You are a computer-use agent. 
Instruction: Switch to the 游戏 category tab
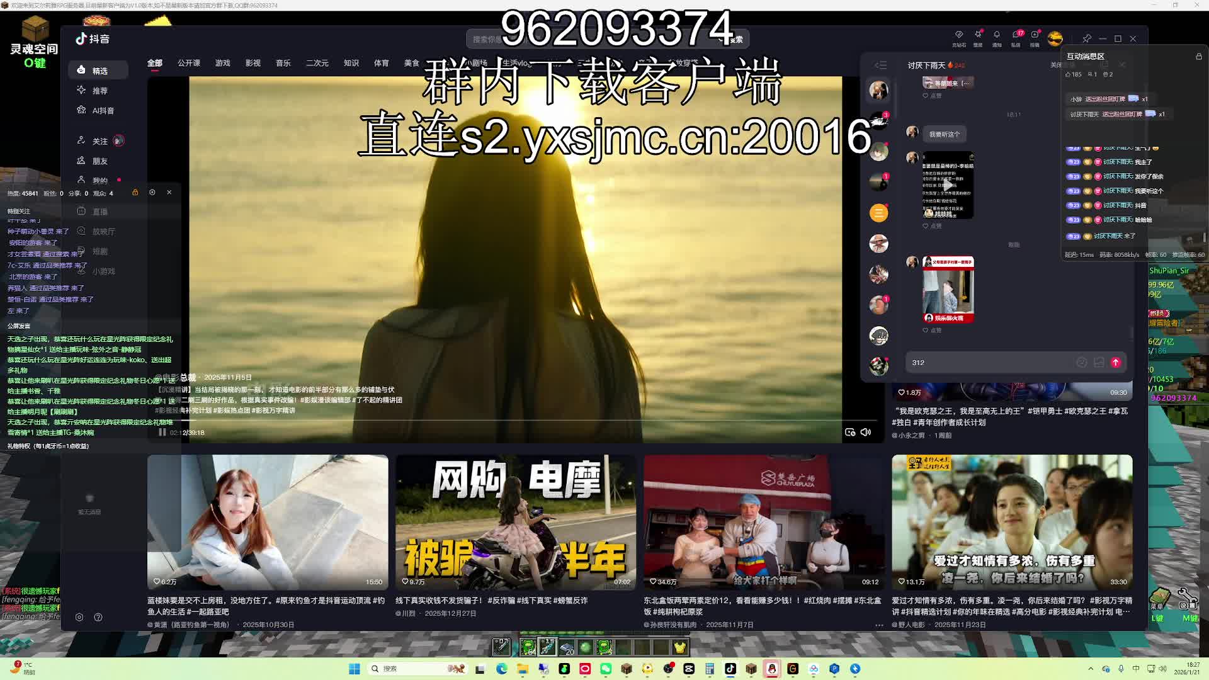point(222,63)
